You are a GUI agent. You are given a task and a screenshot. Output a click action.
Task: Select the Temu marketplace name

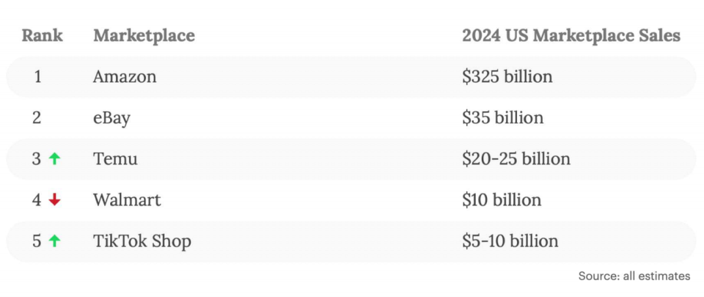point(115,159)
